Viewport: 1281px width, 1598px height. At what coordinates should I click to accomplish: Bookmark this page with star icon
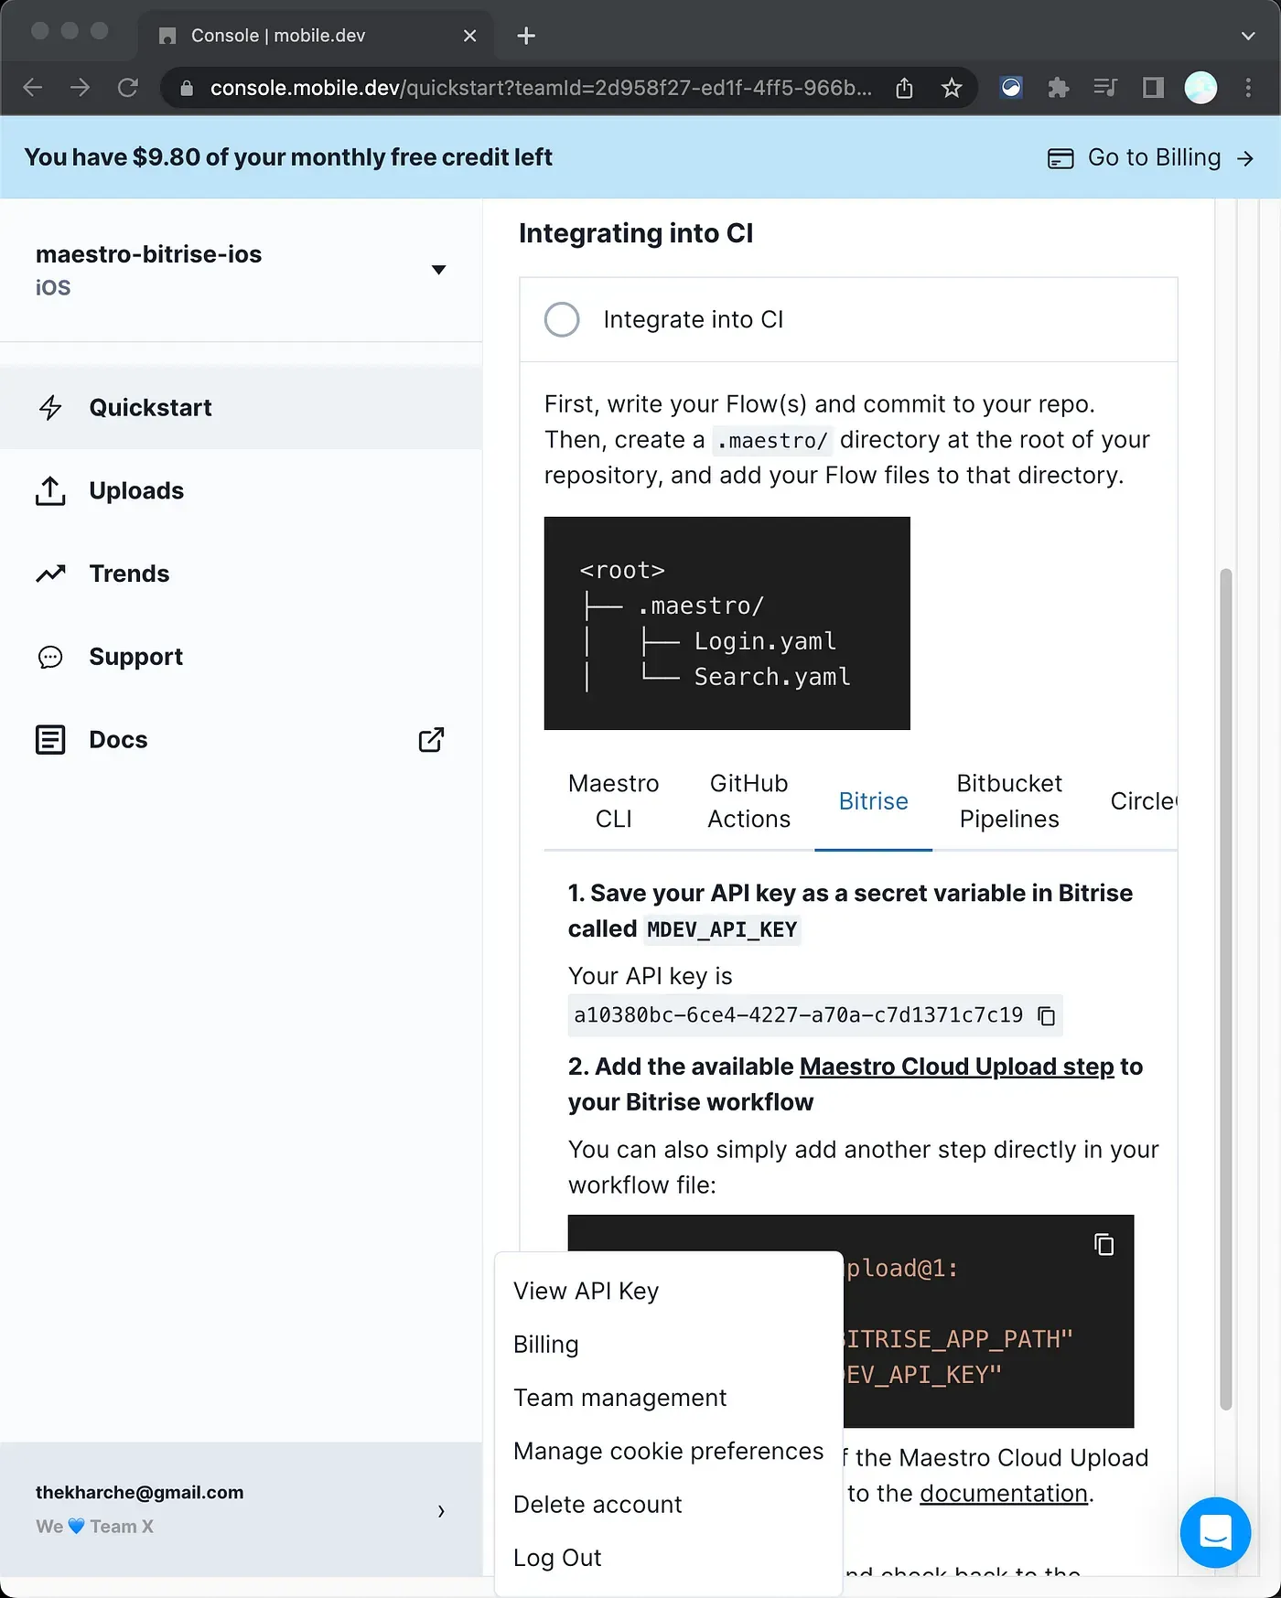pyautogui.click(x=952, y=88)
